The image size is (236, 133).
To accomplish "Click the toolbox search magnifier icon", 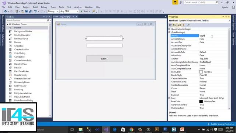I will [48, 20].
